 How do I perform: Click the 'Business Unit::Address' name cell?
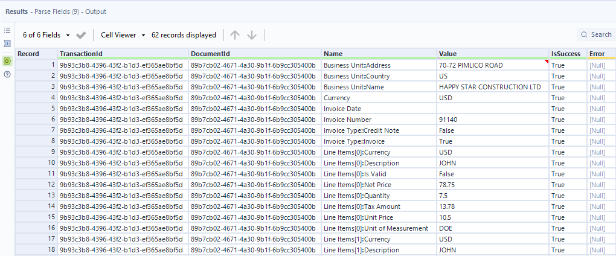(379, 65)
